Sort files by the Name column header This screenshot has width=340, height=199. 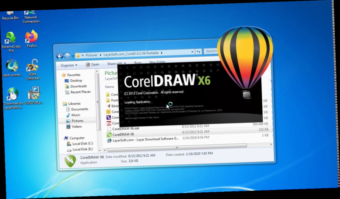point(110,87)
